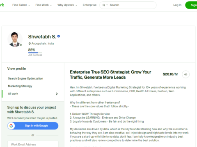Copy profile link via link icon
The height and width of the screenshot is (147, 197).
click(x=186, y=74)
